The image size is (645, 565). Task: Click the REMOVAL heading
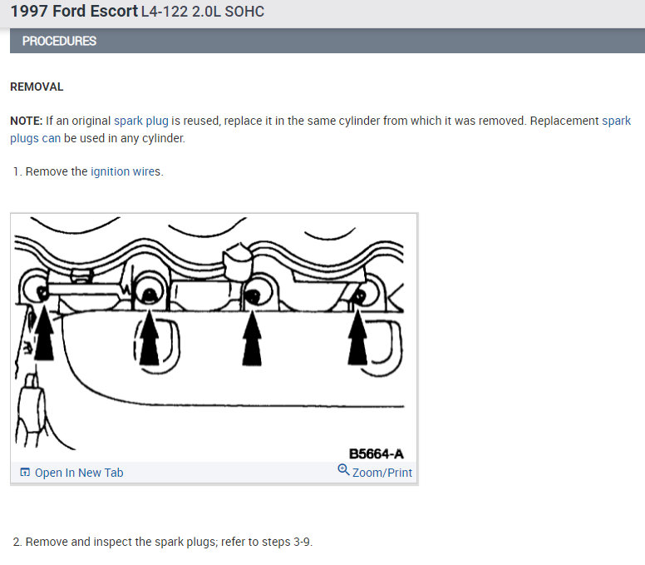pyautogui.click(x=37, y=87)
